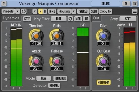
Task: Open the Key Filter gear settings
Action: coord(70,19)
